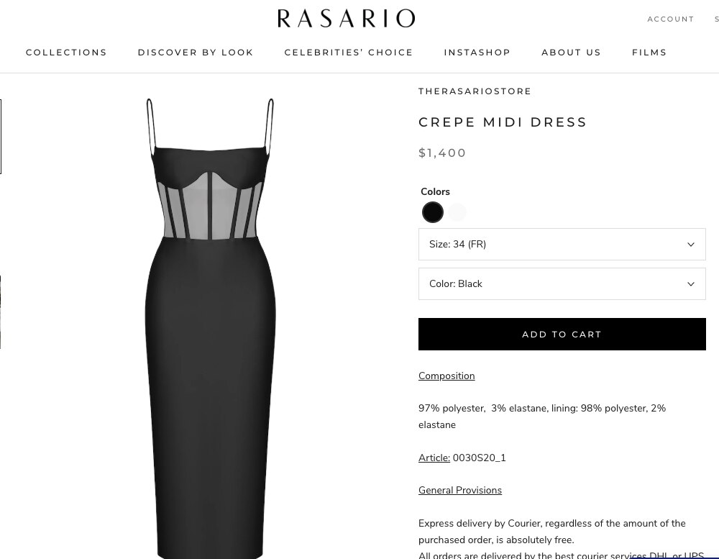Click the size dropdown chevron arrow
The width and height of the screenshot is (719, 559).
690,245
